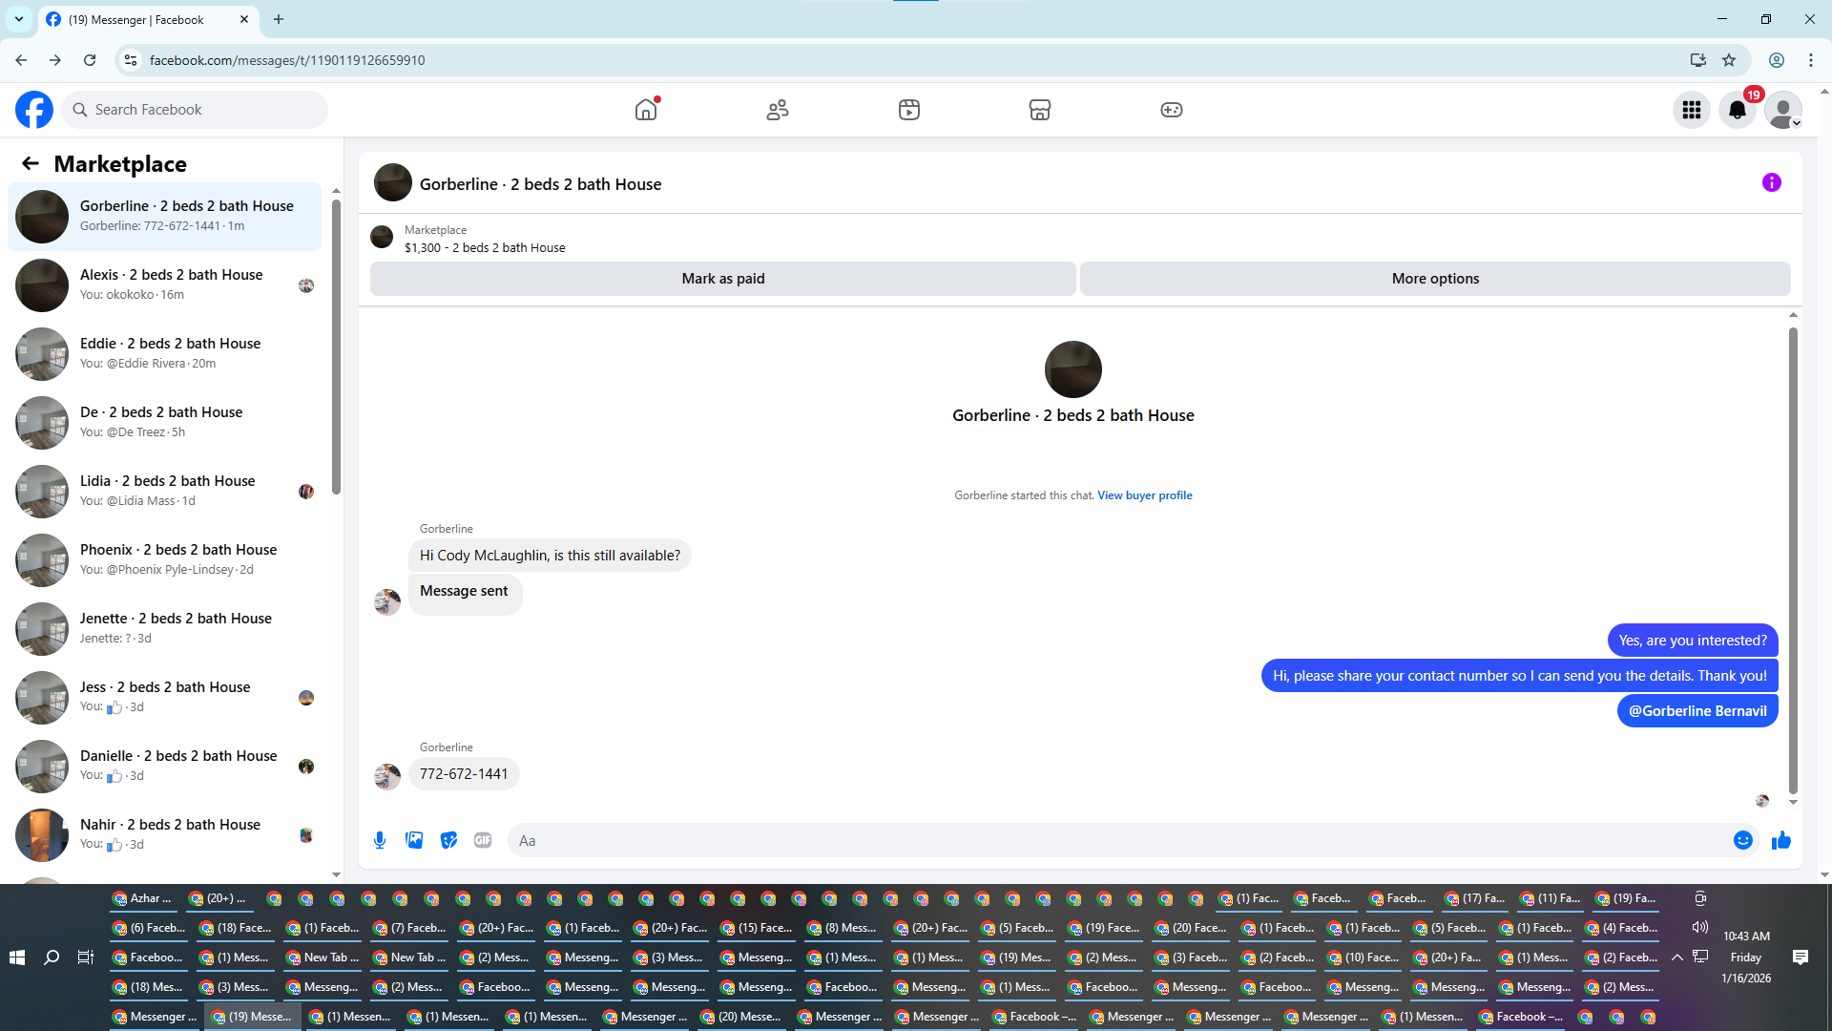Viewport: 1832px width, 1031px height.
Task: Open the emoji picker smiley icon
Action: click(x=1742, y=840)
